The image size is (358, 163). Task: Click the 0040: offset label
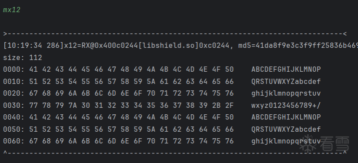point(13,117)
